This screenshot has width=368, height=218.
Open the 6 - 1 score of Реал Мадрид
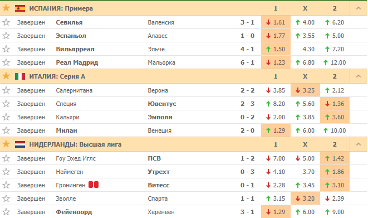247,62
